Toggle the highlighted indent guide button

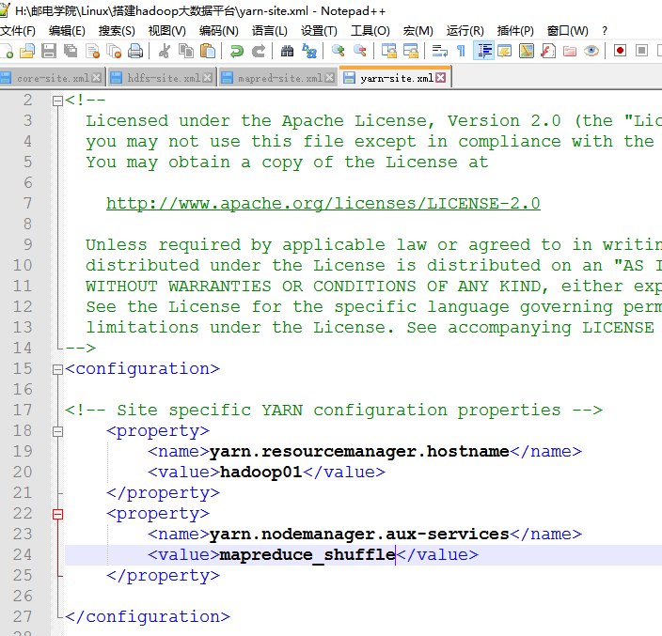tap(484, 51)
